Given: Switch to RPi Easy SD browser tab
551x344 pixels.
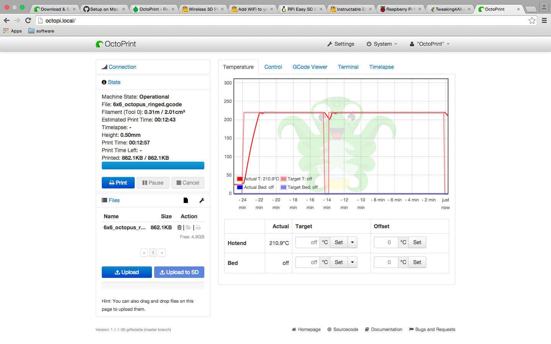Looking at the screenshot, I should click(302, 9).
